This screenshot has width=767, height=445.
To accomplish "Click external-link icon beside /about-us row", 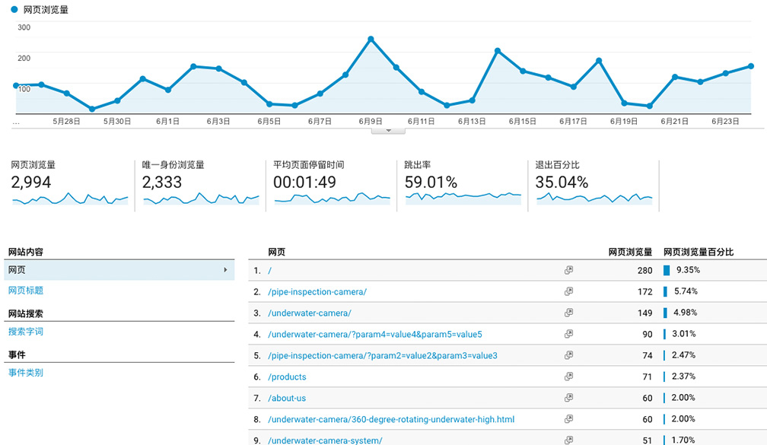I will pyautogui.click(x=568, y=398).
